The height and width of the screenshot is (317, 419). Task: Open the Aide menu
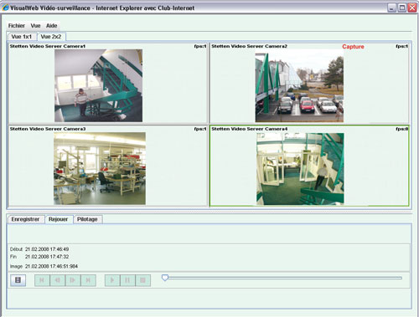pos(52,26)
